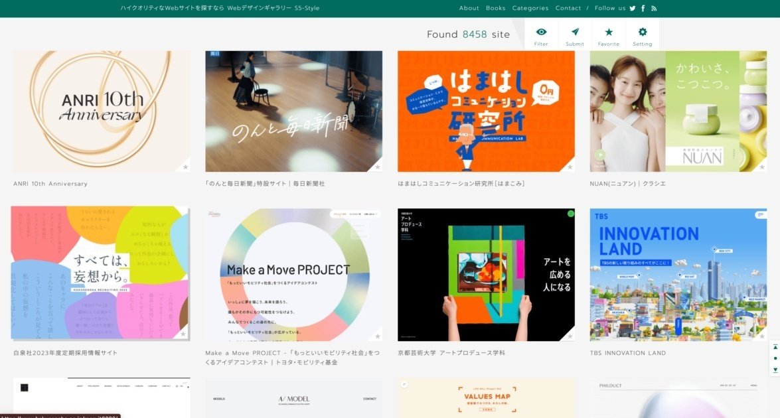Open ANRI 10th Anniversary title link
780x418 pixels.
[50, 183]
